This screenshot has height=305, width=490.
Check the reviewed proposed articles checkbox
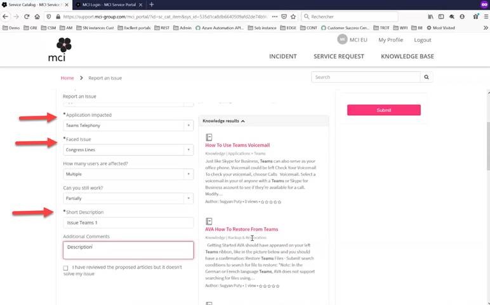[65, 268]
